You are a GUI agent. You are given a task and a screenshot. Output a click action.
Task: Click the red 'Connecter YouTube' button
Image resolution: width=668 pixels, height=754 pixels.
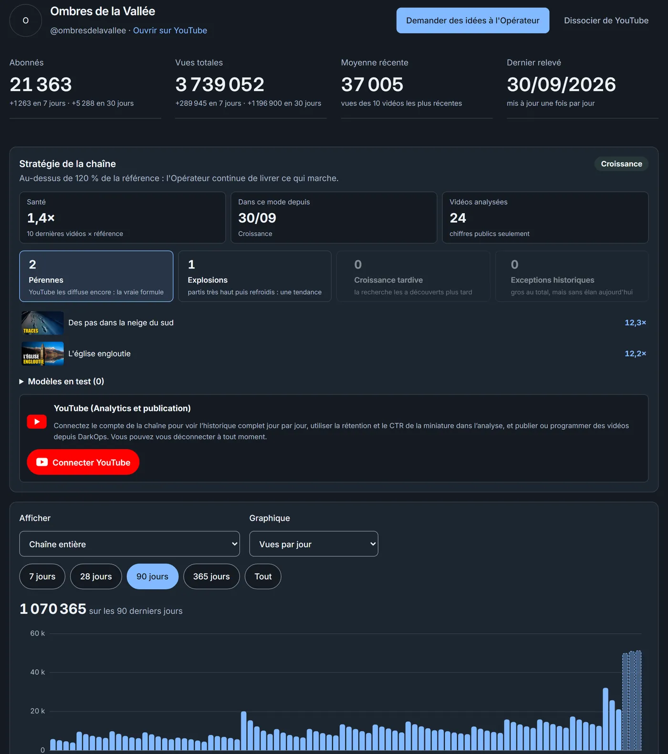(83, 462)
